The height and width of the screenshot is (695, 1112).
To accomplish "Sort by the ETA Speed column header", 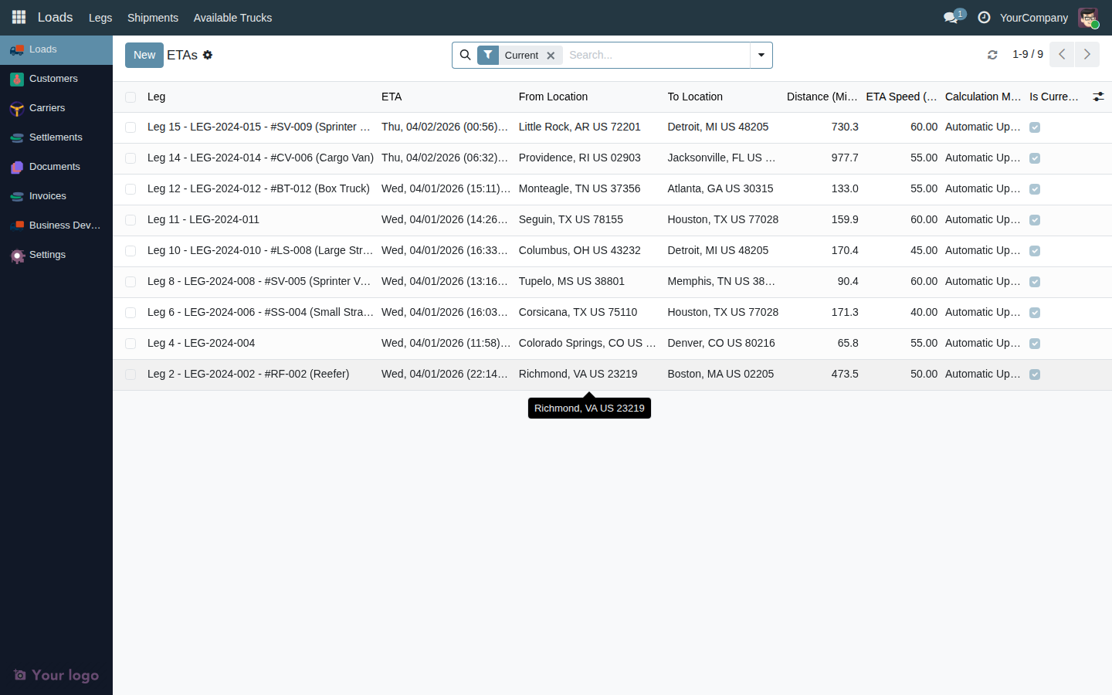I will [x=901, y=97].
